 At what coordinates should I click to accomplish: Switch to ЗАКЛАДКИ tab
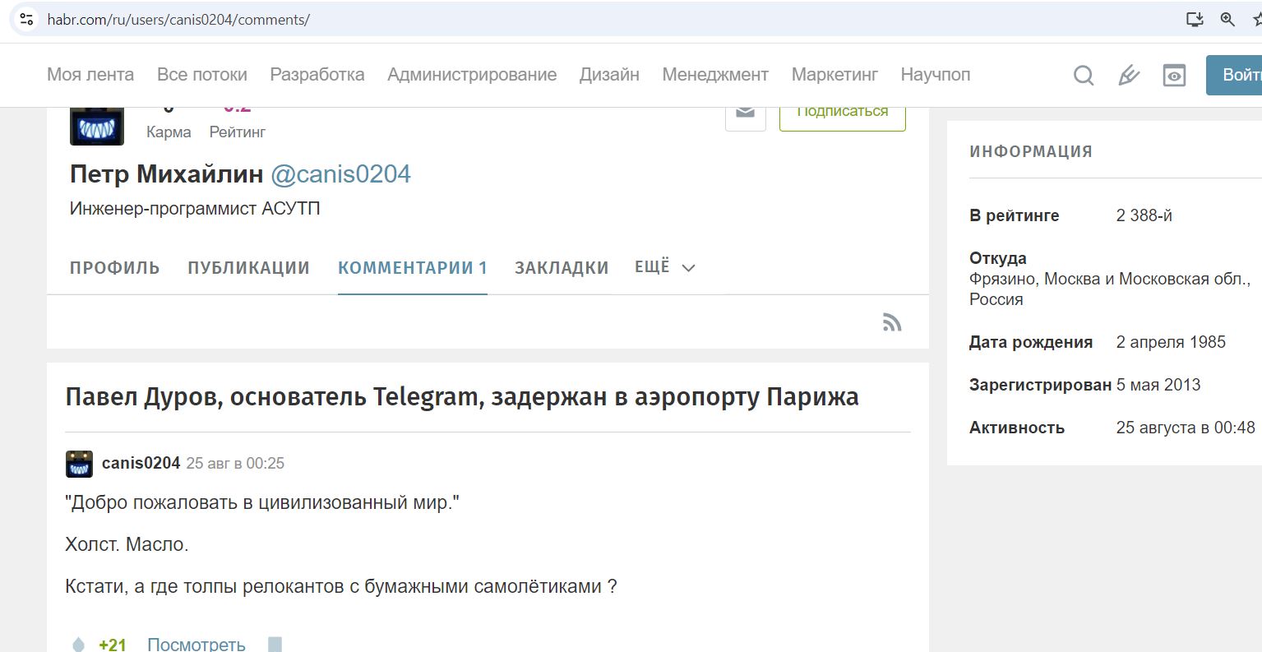click(x=562, y=268)
